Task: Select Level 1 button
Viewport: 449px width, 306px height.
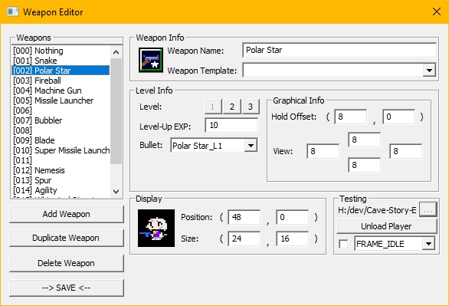Action: pos(213,107)
